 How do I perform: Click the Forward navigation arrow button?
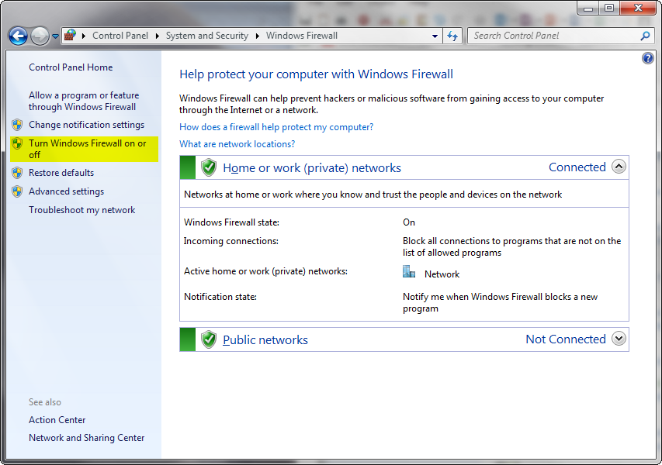(x=40, y=36)
